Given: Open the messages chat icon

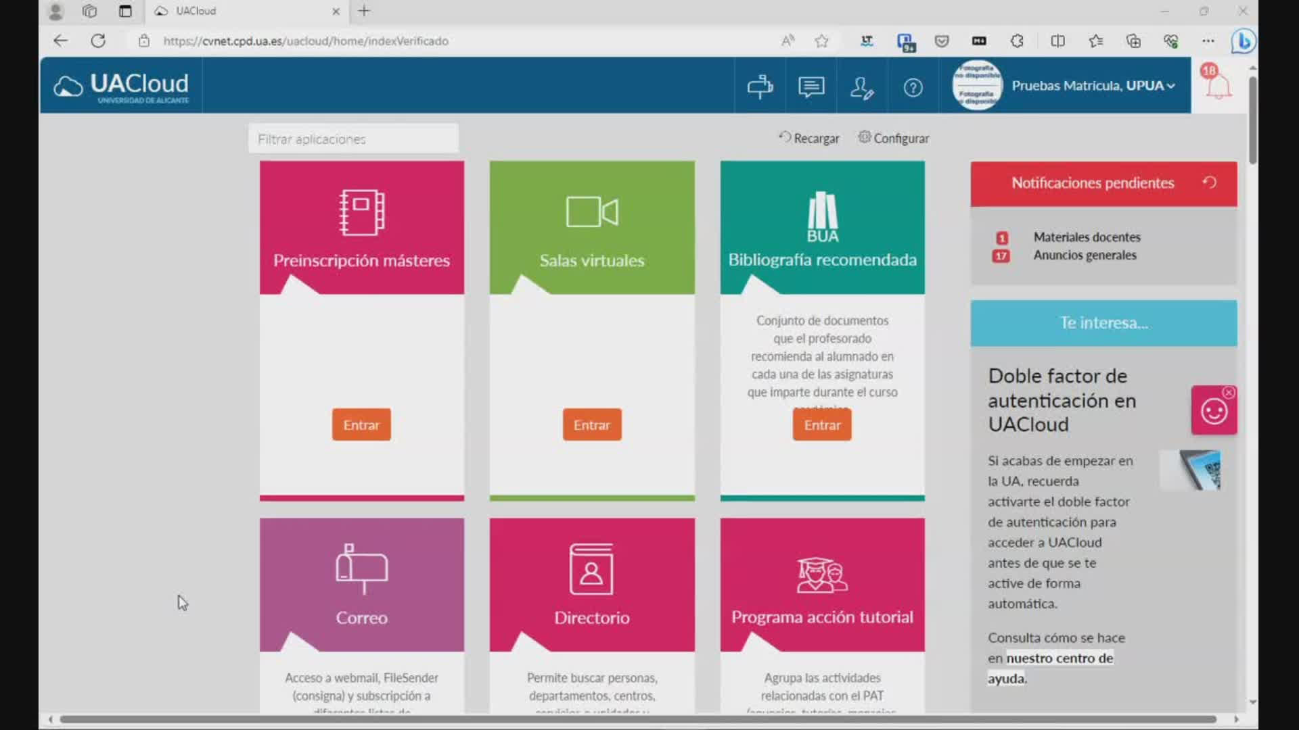Looking at the screenshot, I should click(x=811, y=87).
